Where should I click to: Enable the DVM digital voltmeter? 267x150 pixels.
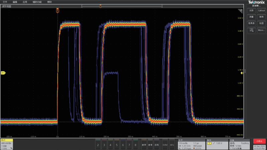pos(165,145)
